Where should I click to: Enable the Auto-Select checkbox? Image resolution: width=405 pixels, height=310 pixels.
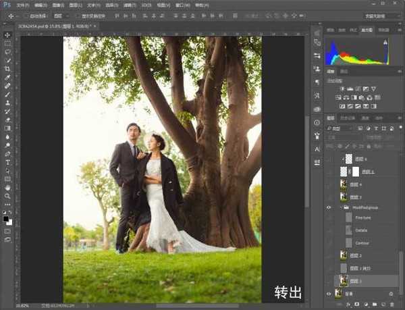(26, 15)
